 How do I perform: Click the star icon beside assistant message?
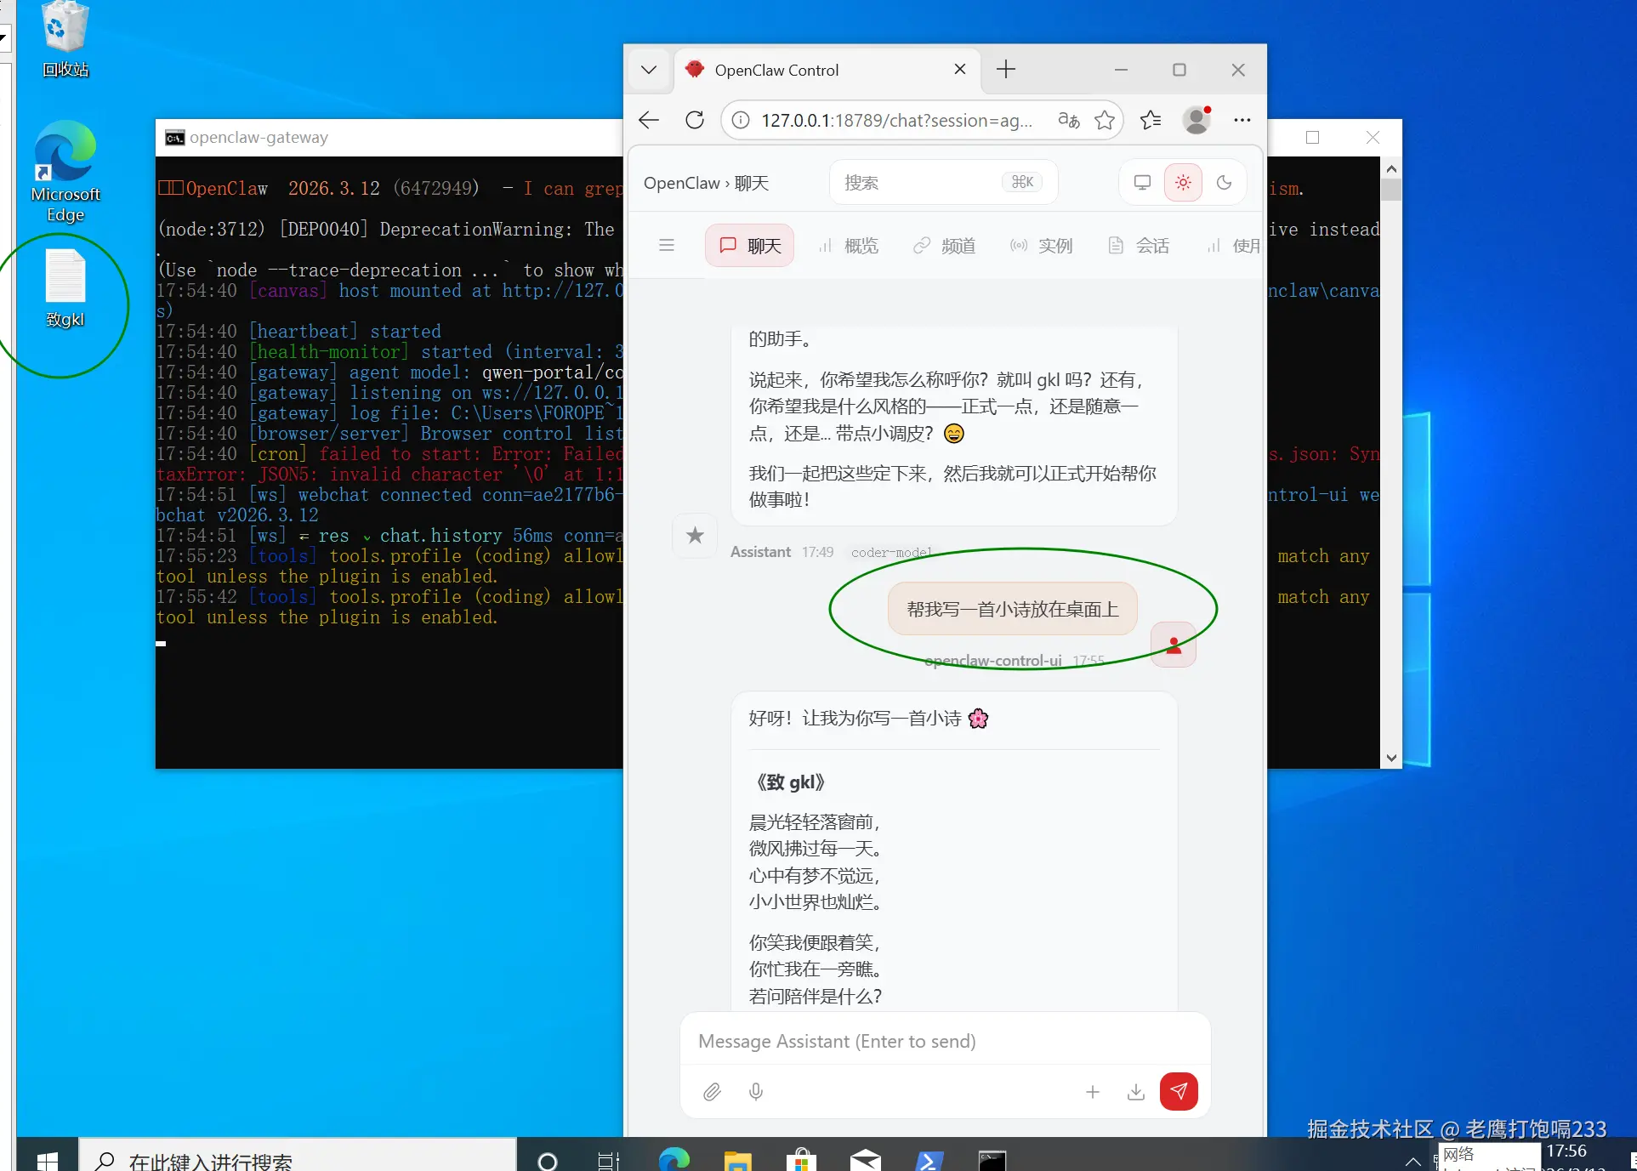tap(695, 536)
